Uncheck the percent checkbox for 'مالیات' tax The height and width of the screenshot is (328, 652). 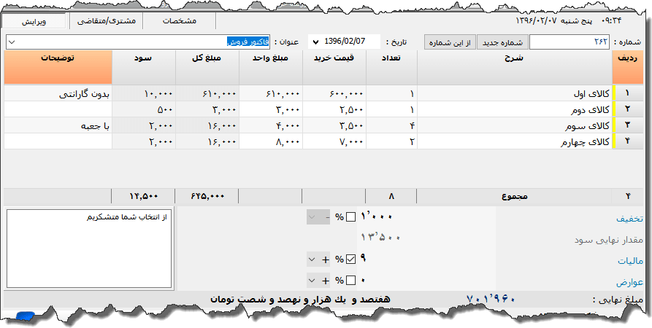tap(350, 259)
